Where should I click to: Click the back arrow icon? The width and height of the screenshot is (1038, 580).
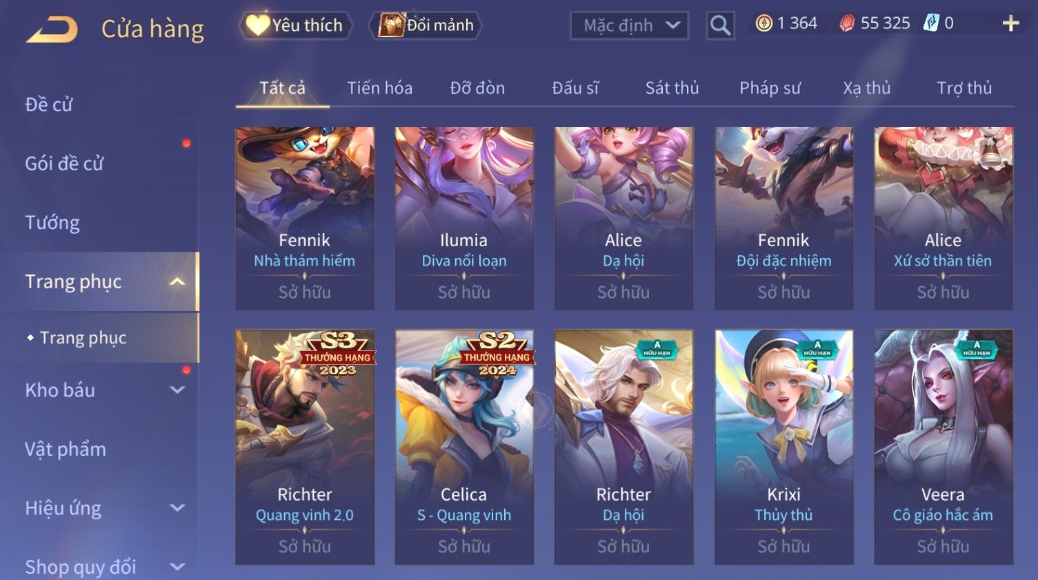[52, 29]
